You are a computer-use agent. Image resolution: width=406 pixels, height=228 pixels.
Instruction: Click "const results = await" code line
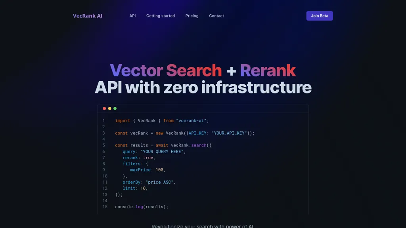163,145
